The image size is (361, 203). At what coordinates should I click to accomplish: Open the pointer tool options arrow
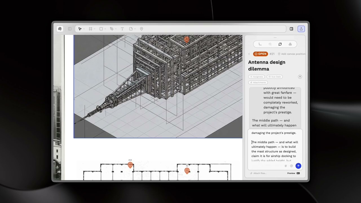coord(84,29)
